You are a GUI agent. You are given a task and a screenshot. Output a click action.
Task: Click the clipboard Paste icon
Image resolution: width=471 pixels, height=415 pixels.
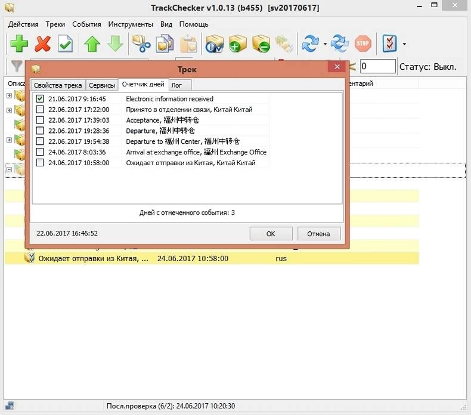click(188, 44)
